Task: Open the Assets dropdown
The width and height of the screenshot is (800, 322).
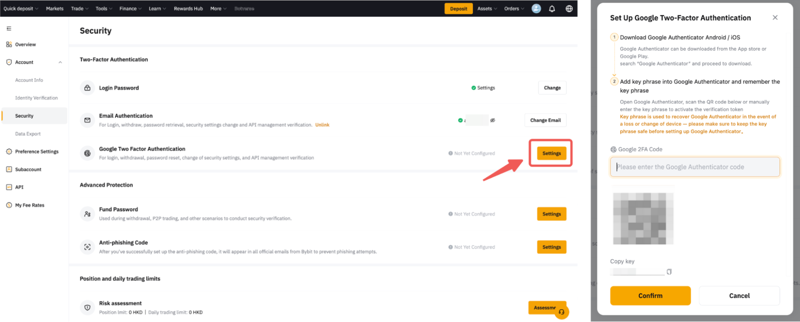Action: [x=487, y=8]
